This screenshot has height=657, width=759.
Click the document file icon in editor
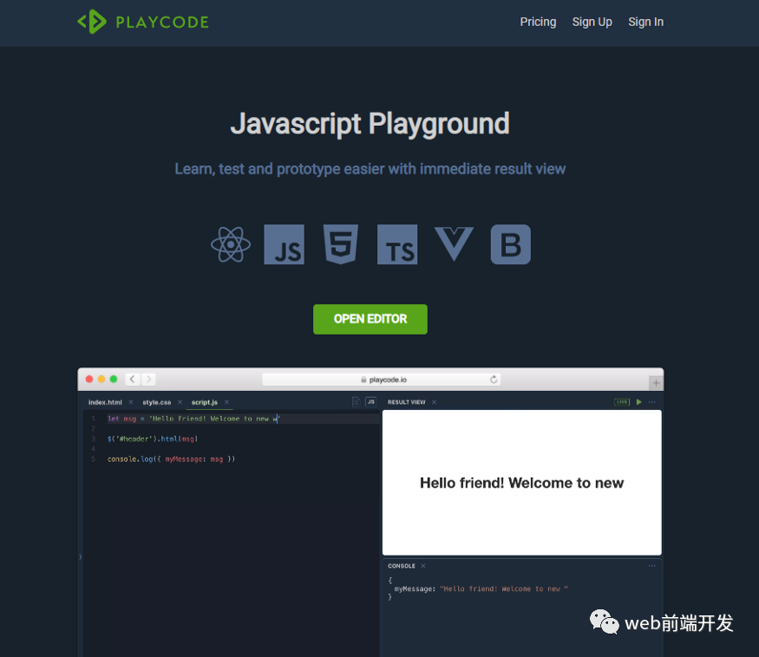(357, 402)
